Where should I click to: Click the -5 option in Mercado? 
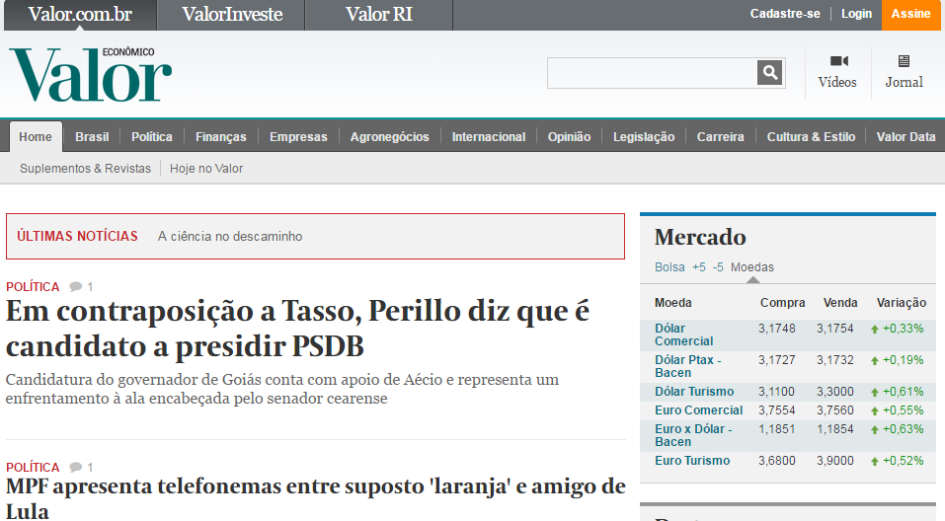click(718, 267)
